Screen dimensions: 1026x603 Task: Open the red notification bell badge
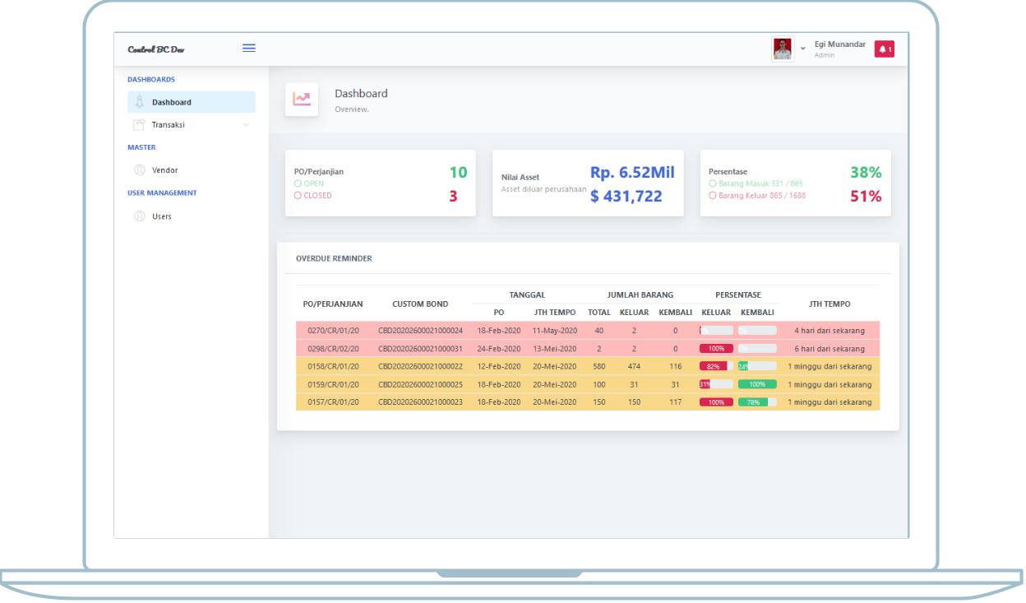click(x=884, y=49)
